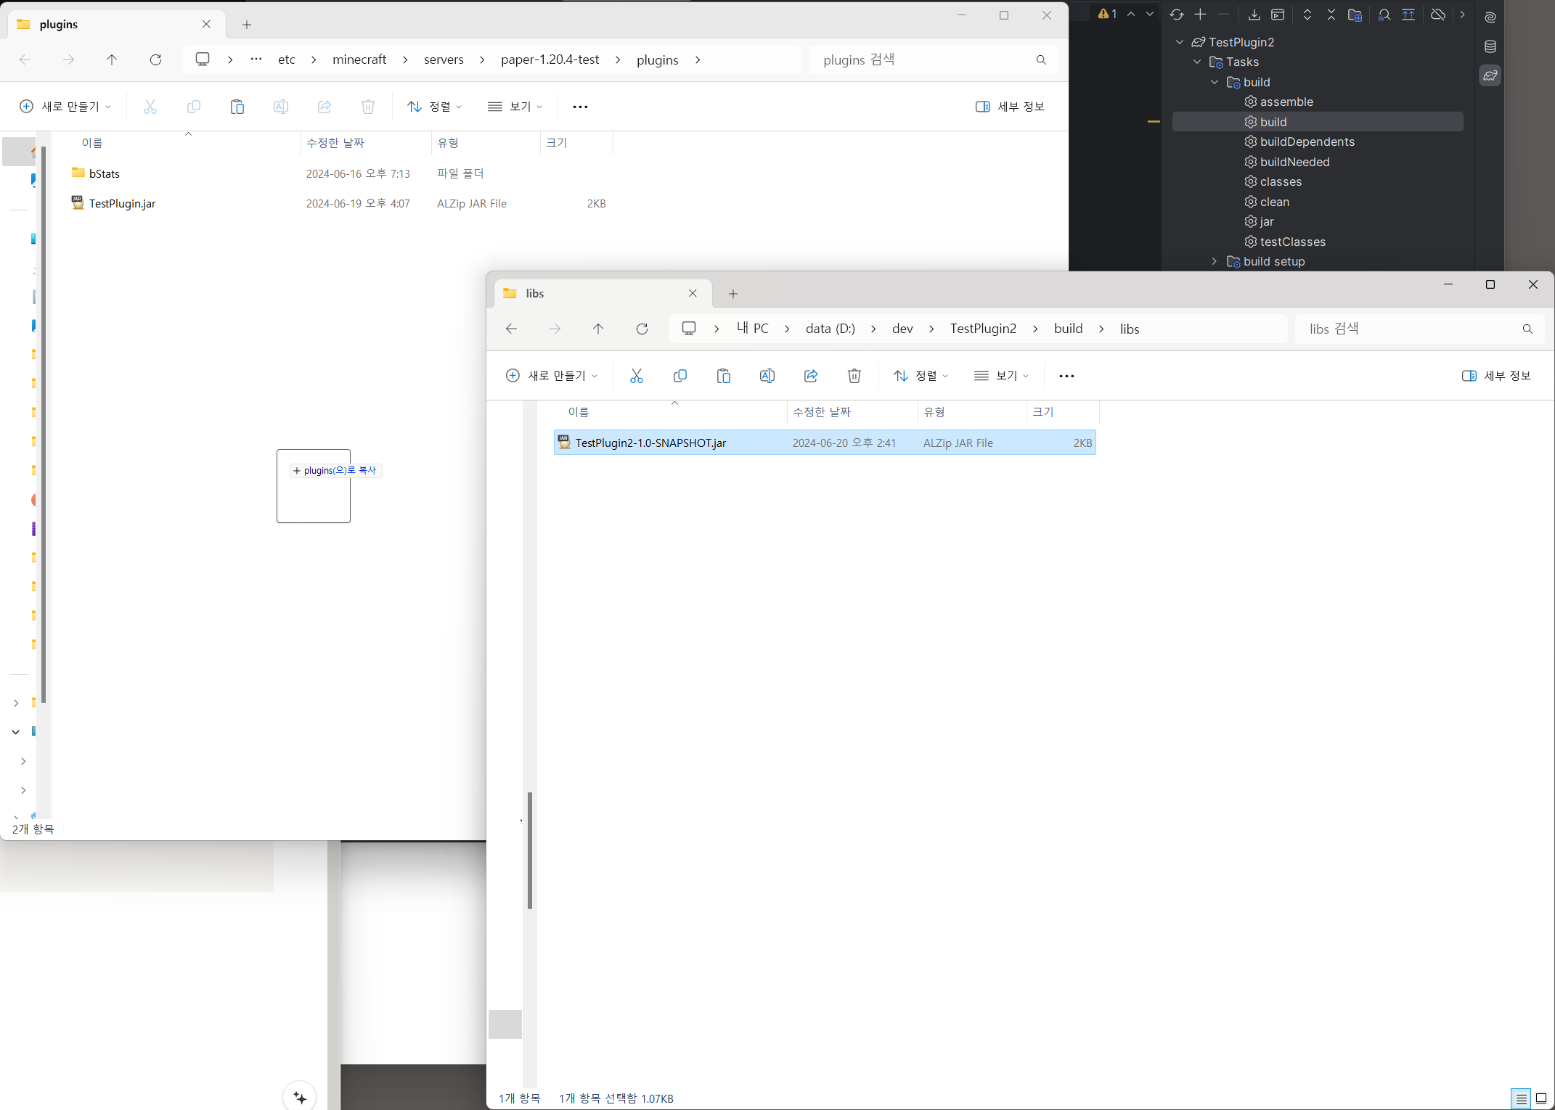1555x1110 pixels.
Task: Click the copy icon in libs toolbar
Action: pos(679,376)
